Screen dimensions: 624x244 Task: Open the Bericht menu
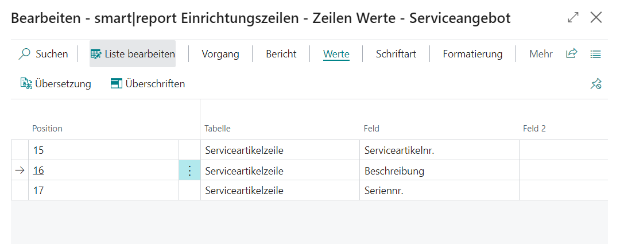tap(281, 54)
